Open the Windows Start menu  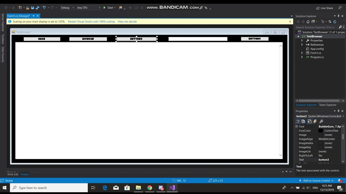(5, 188)
